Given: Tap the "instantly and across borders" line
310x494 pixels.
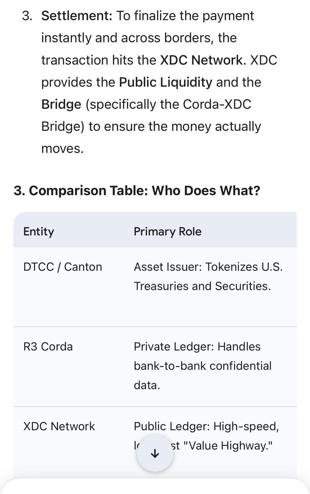Looking at the screenshot, I should coord(139,38).
